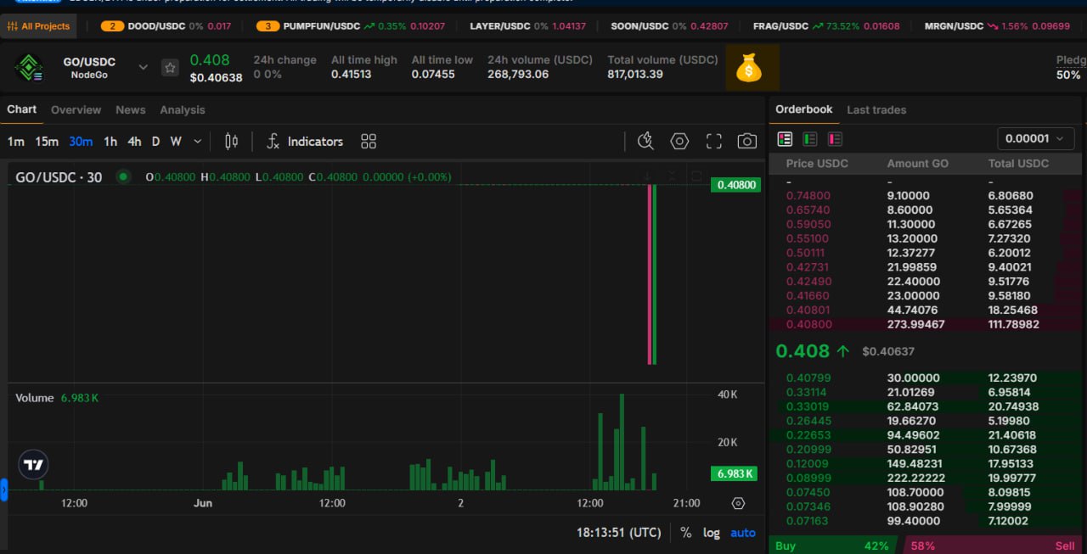
Task: Open the 0.00001 price precision dropdown
Action: click(x=1035, y=138)
